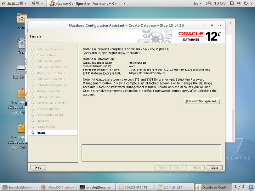Click the GNOME foot icon beside 프로그램

click(3, 3)
